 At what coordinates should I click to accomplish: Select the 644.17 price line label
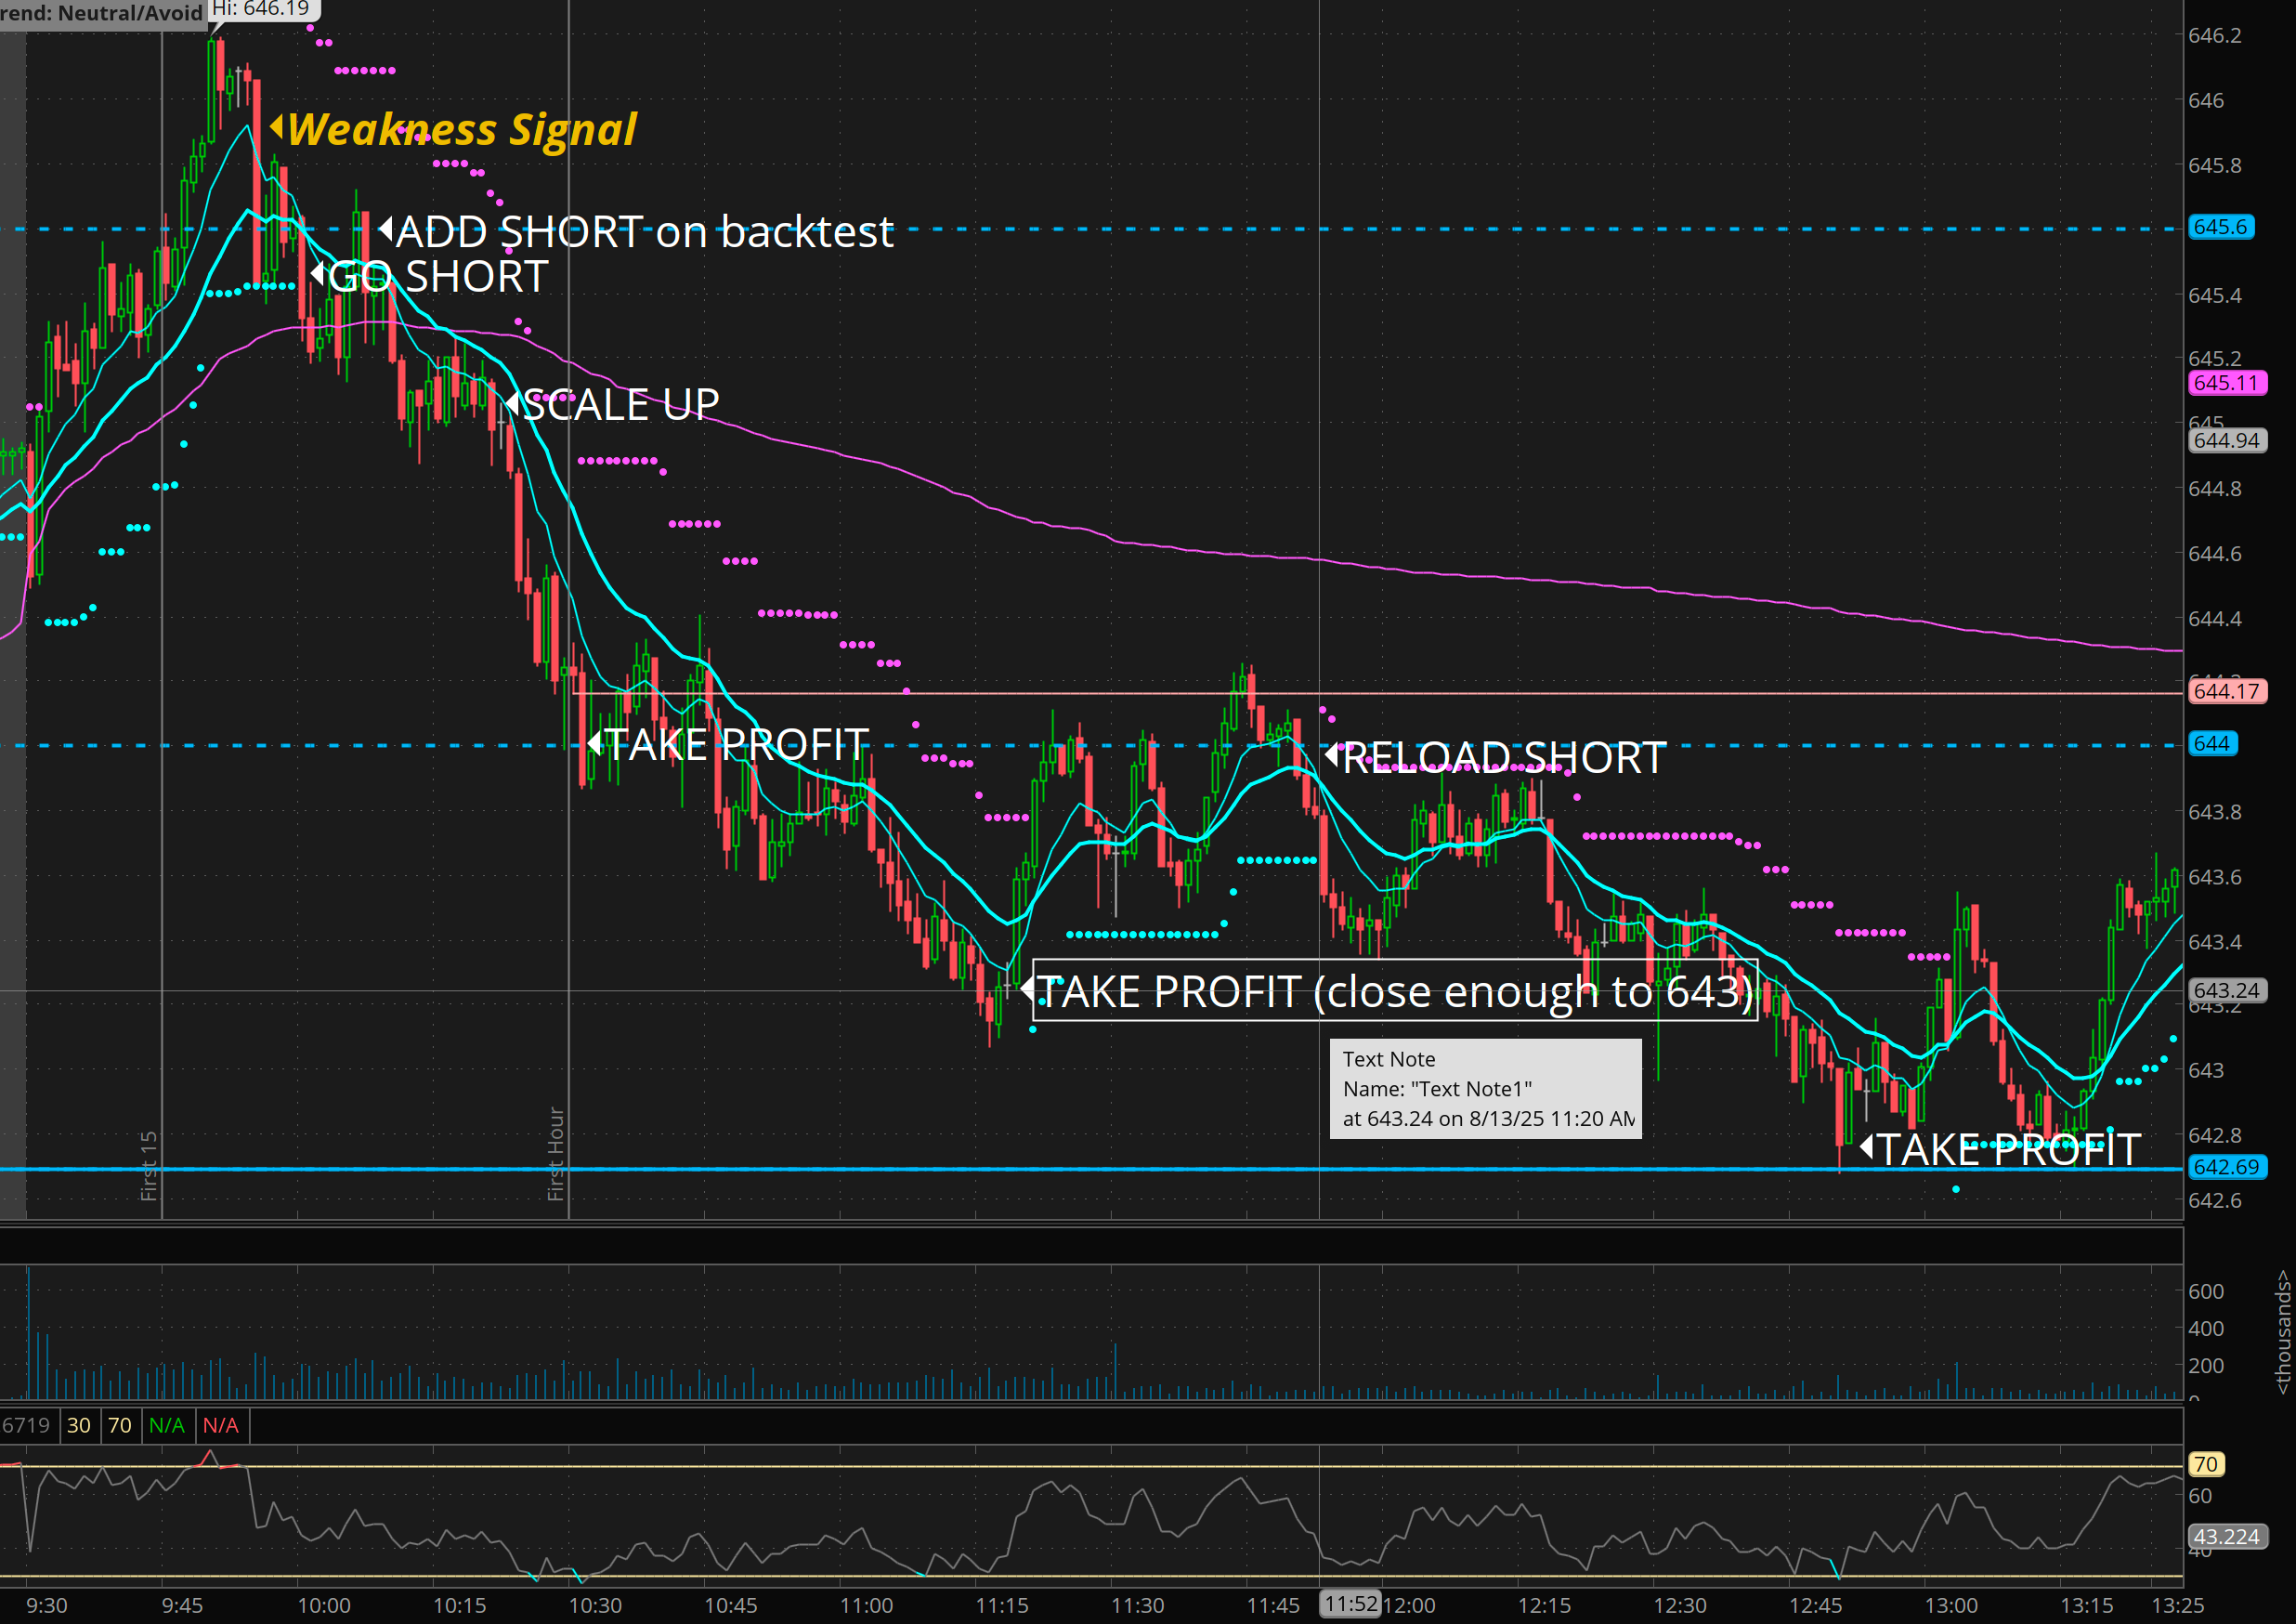pyautogui.click(x=2226, y=691)
